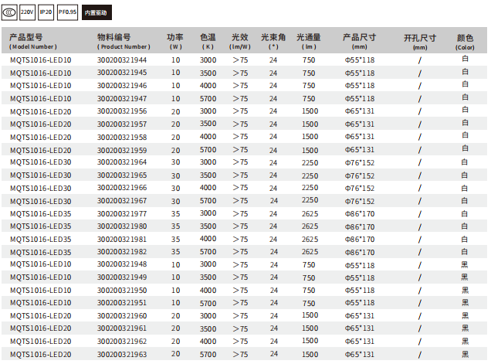Select product number 300200321944
The image size is (491, 364).
(x=122, y=60)
